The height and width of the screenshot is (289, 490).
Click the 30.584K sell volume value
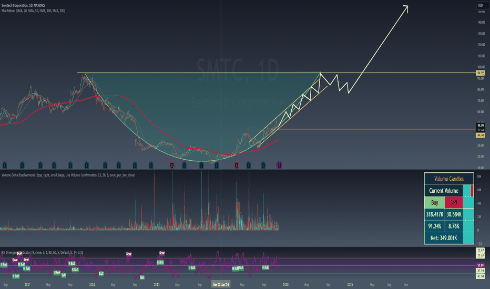453,214
